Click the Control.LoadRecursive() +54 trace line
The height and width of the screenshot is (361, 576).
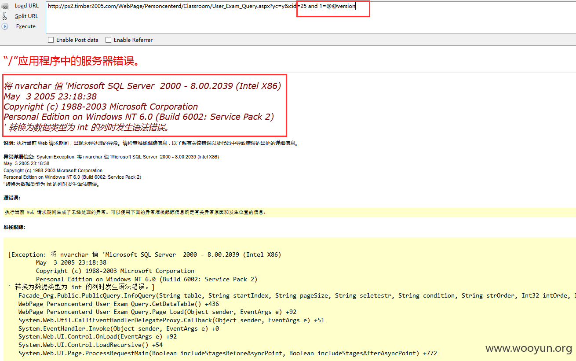(91, 345)
